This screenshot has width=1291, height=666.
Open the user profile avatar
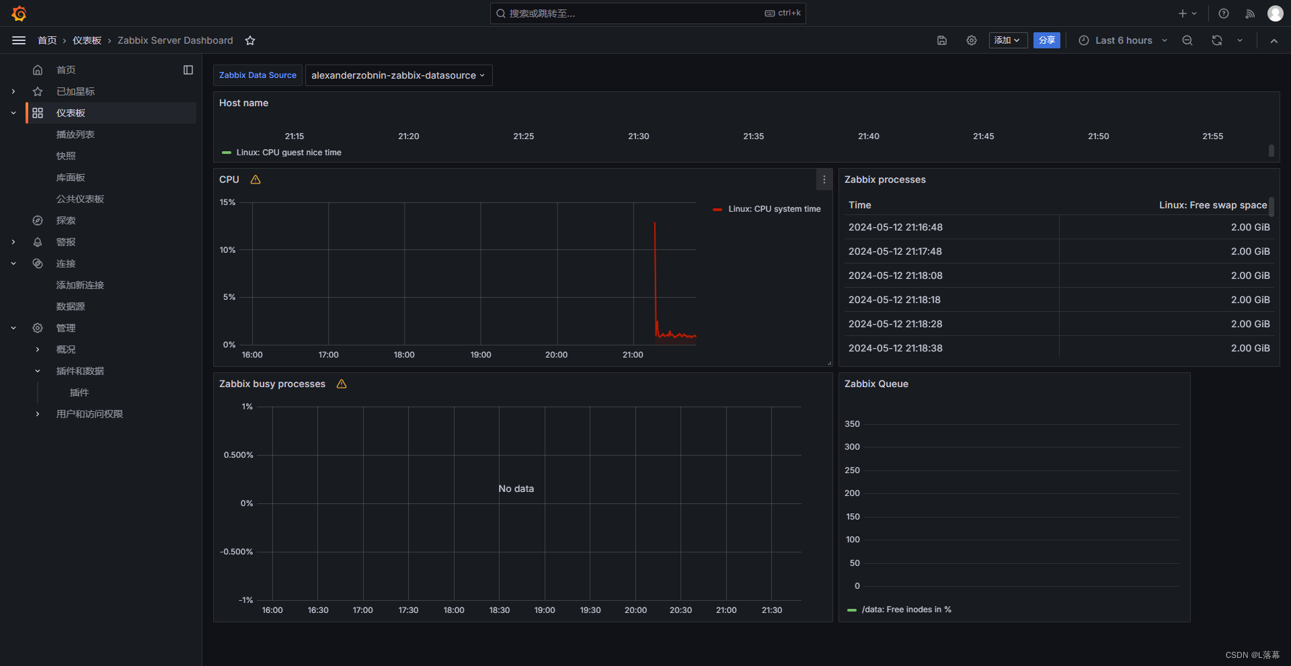1276,13
